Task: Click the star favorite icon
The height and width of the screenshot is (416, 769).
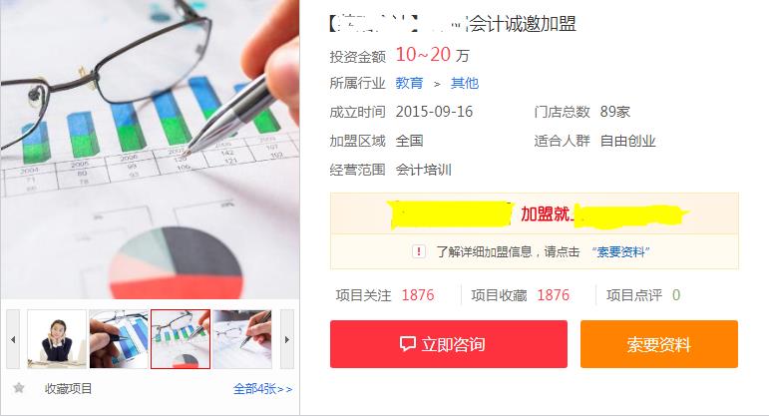Action: 19,388
